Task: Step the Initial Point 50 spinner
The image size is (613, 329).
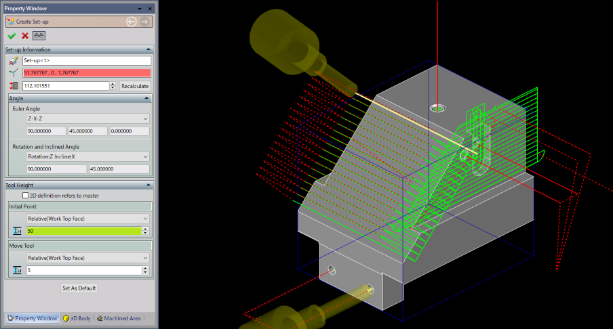Action: pyautogui.click(x=145, y=231)
